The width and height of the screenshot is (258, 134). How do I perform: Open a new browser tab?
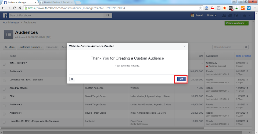pyautogui.click(x=78, y=2)
